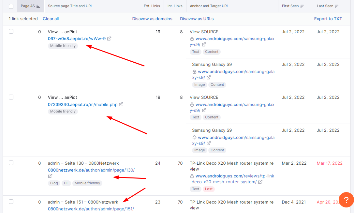Click Ext. Links column header

point(152,6)
